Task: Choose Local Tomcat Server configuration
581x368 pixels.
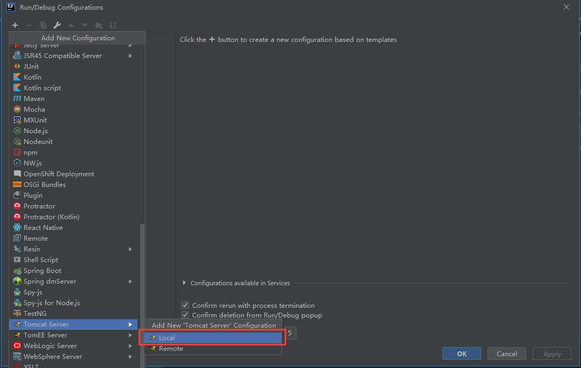Action: point(213,337)
